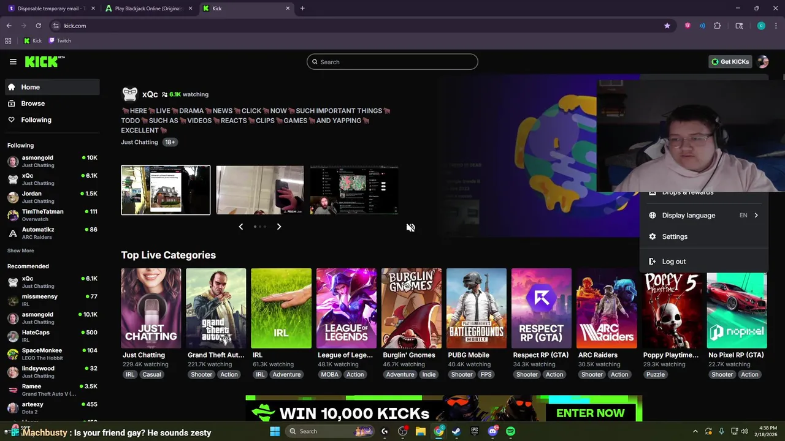Open Browse in the sidebar
The width and height of the screenshot is (785, 441).
point(52,104)
